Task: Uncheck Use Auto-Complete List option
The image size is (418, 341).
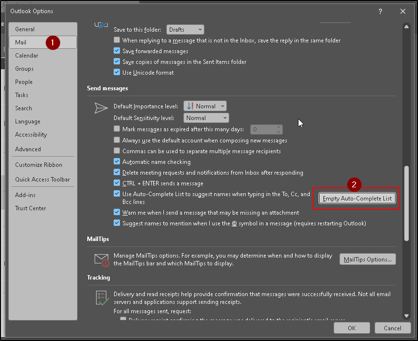Action: pos(117,194)
